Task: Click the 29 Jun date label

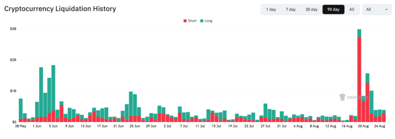Action: [x=151, y=126]
